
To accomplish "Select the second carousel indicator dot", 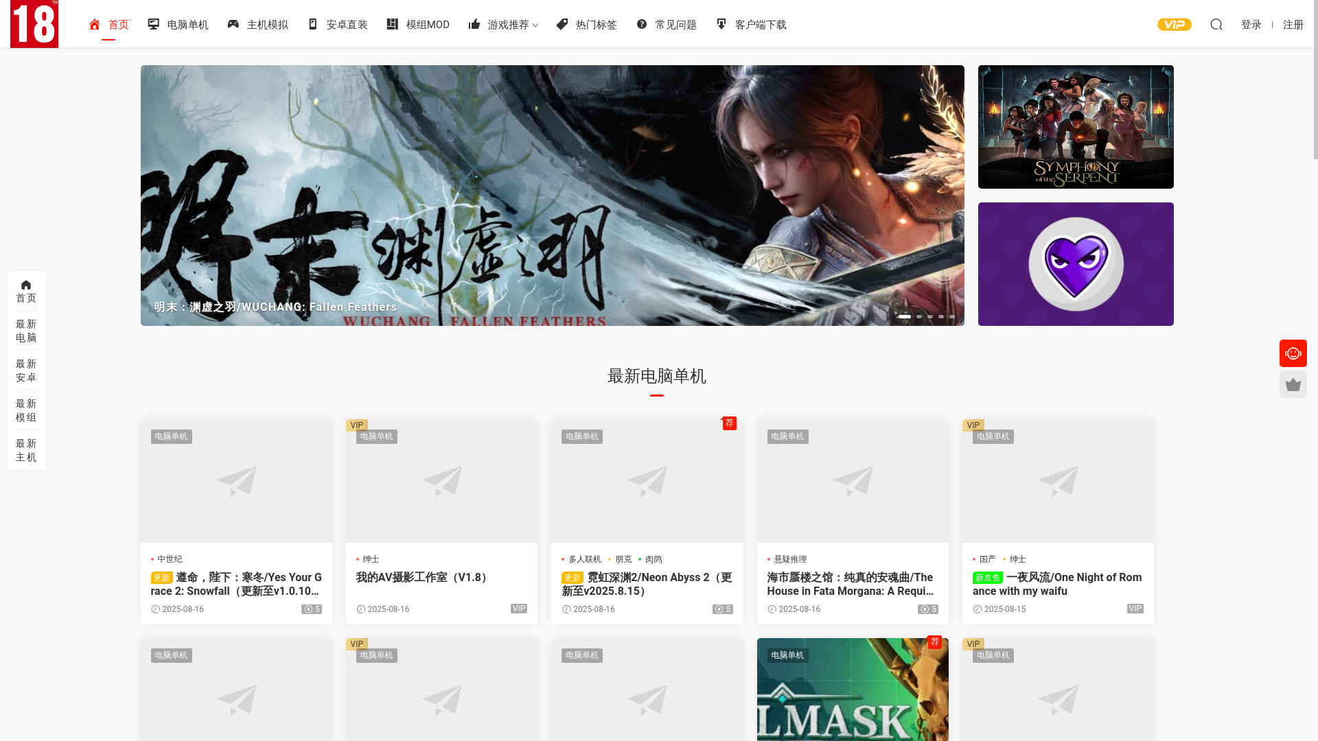I will point(919,316).
